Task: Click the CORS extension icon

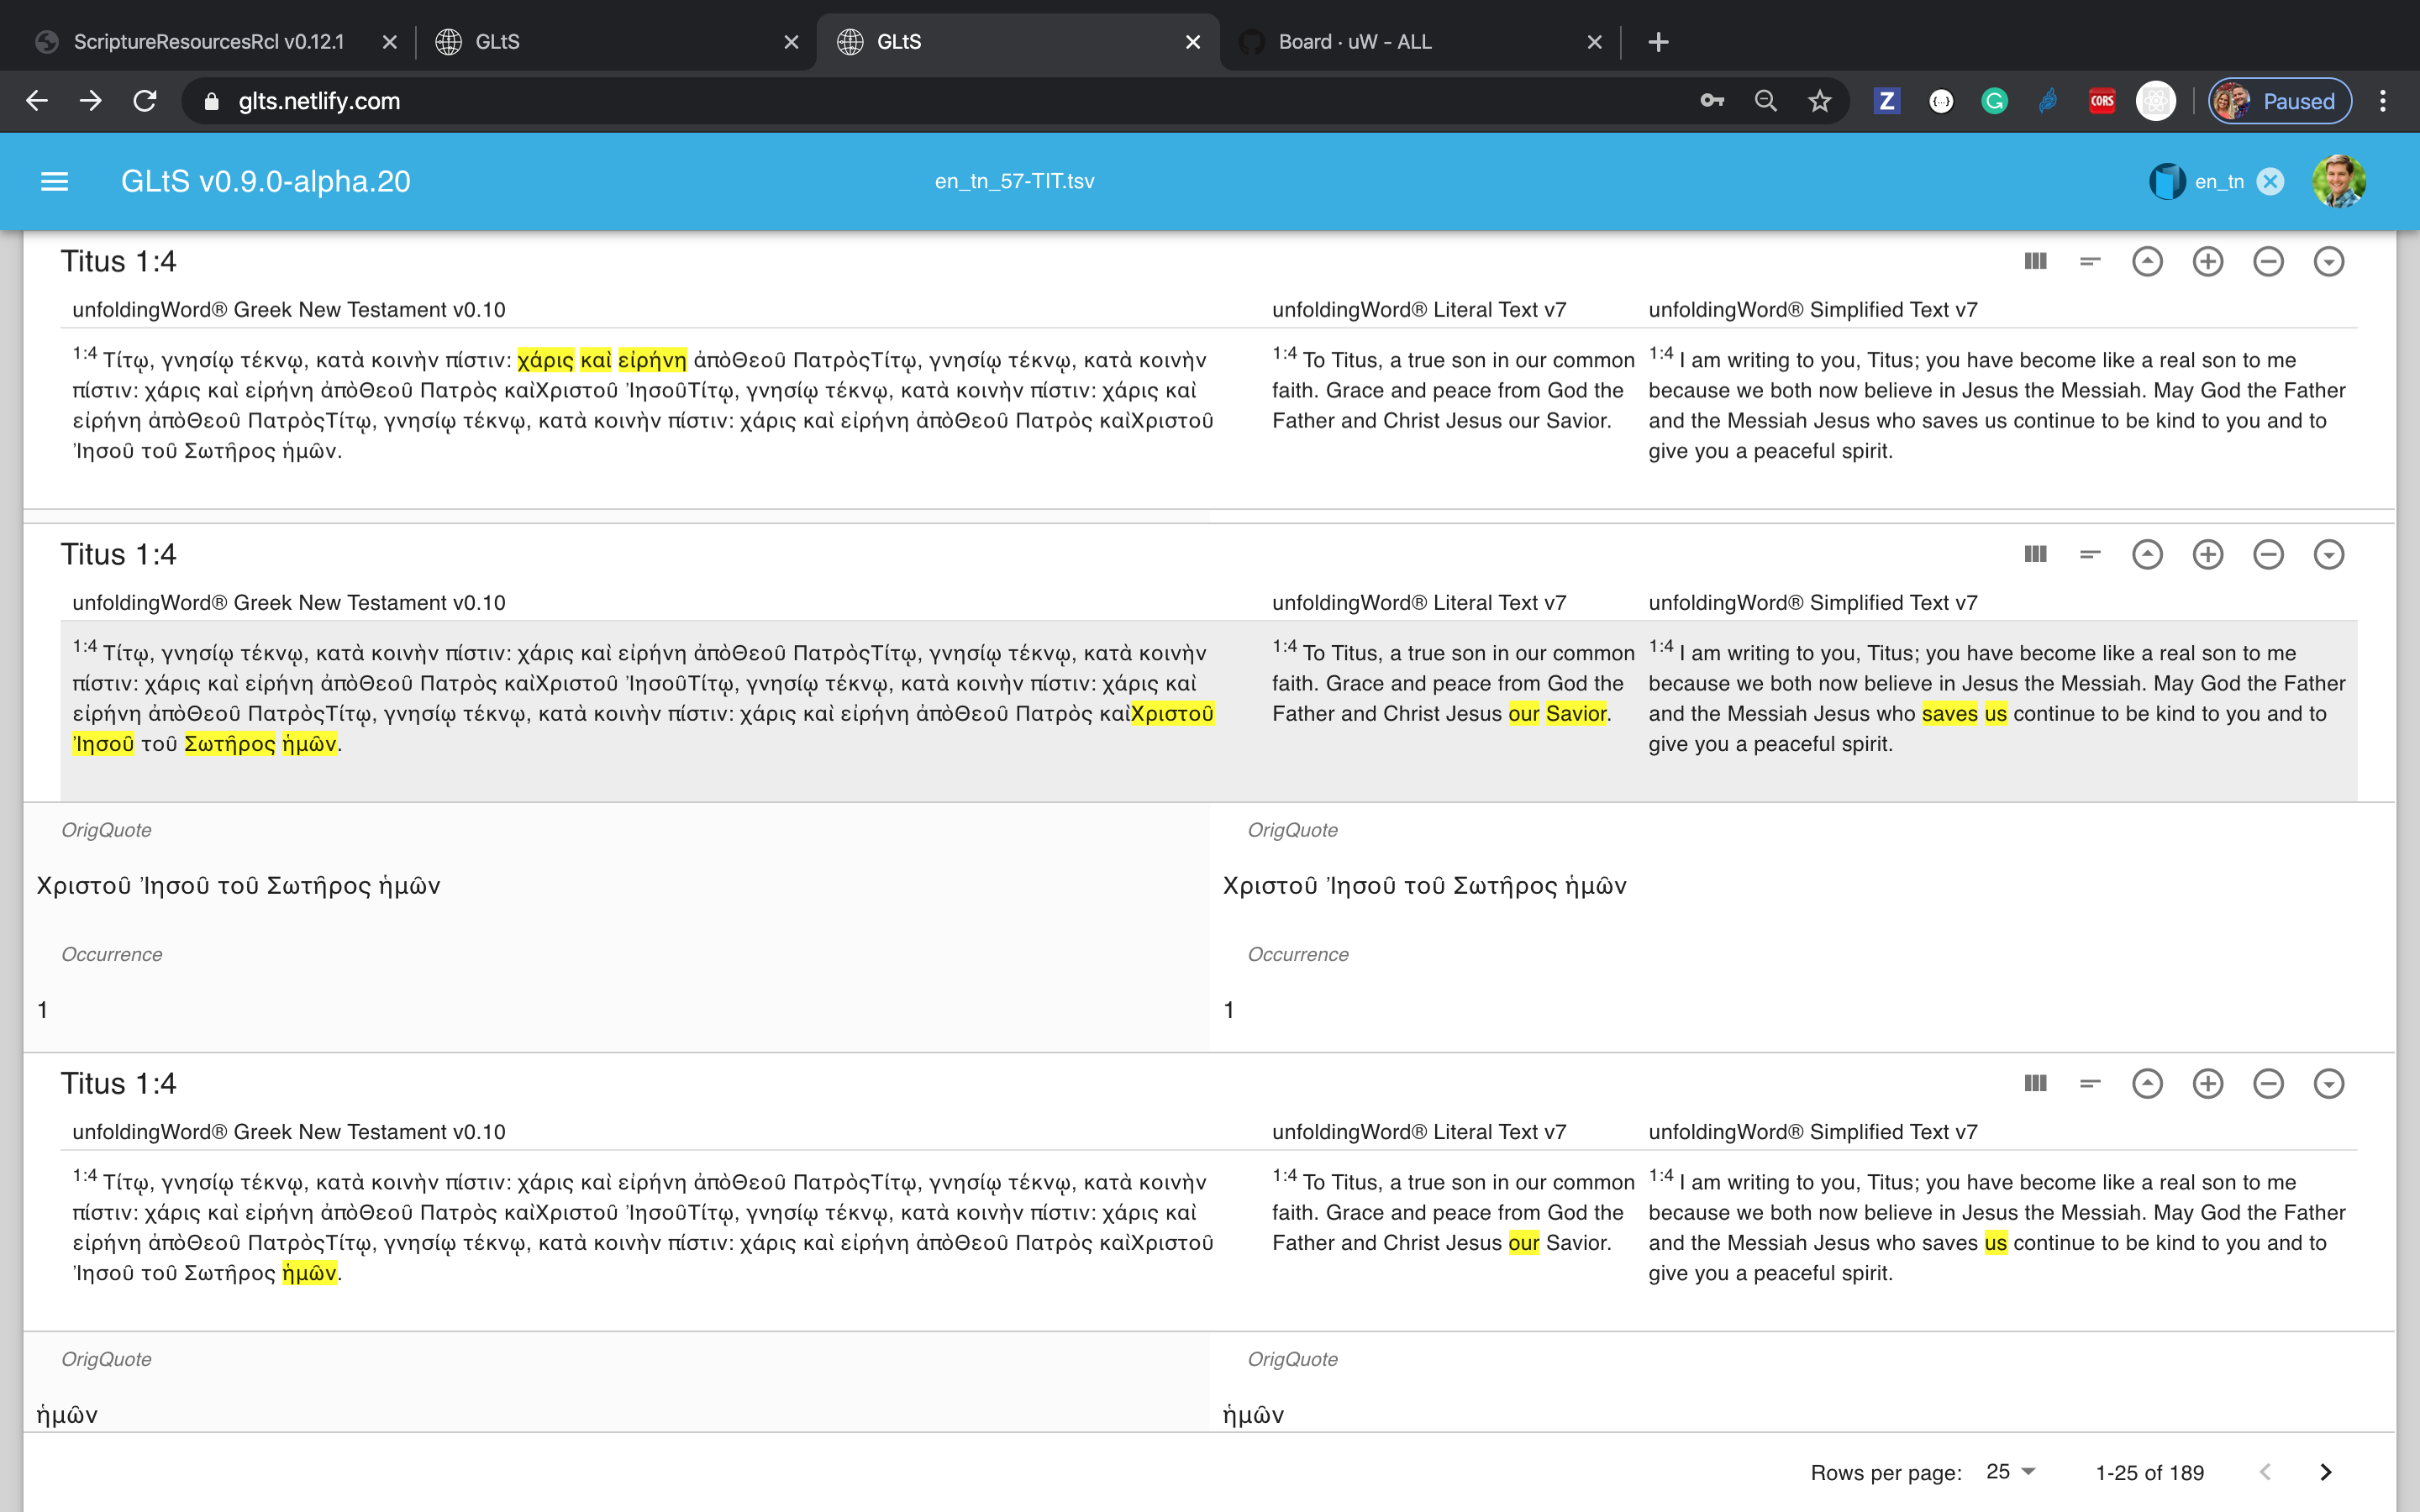Action: (x=2102, y=101)
